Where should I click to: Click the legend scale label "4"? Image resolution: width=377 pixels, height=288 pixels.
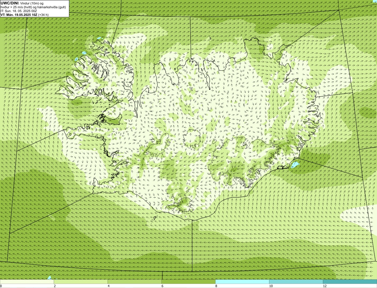point(109,286)
